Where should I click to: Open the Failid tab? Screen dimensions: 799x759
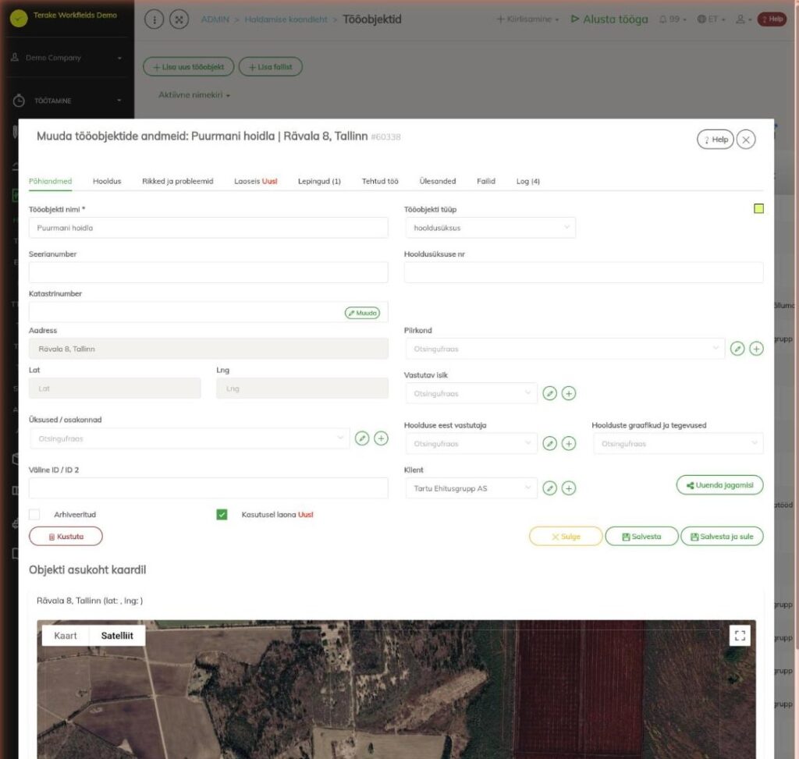tap(486, 181)
